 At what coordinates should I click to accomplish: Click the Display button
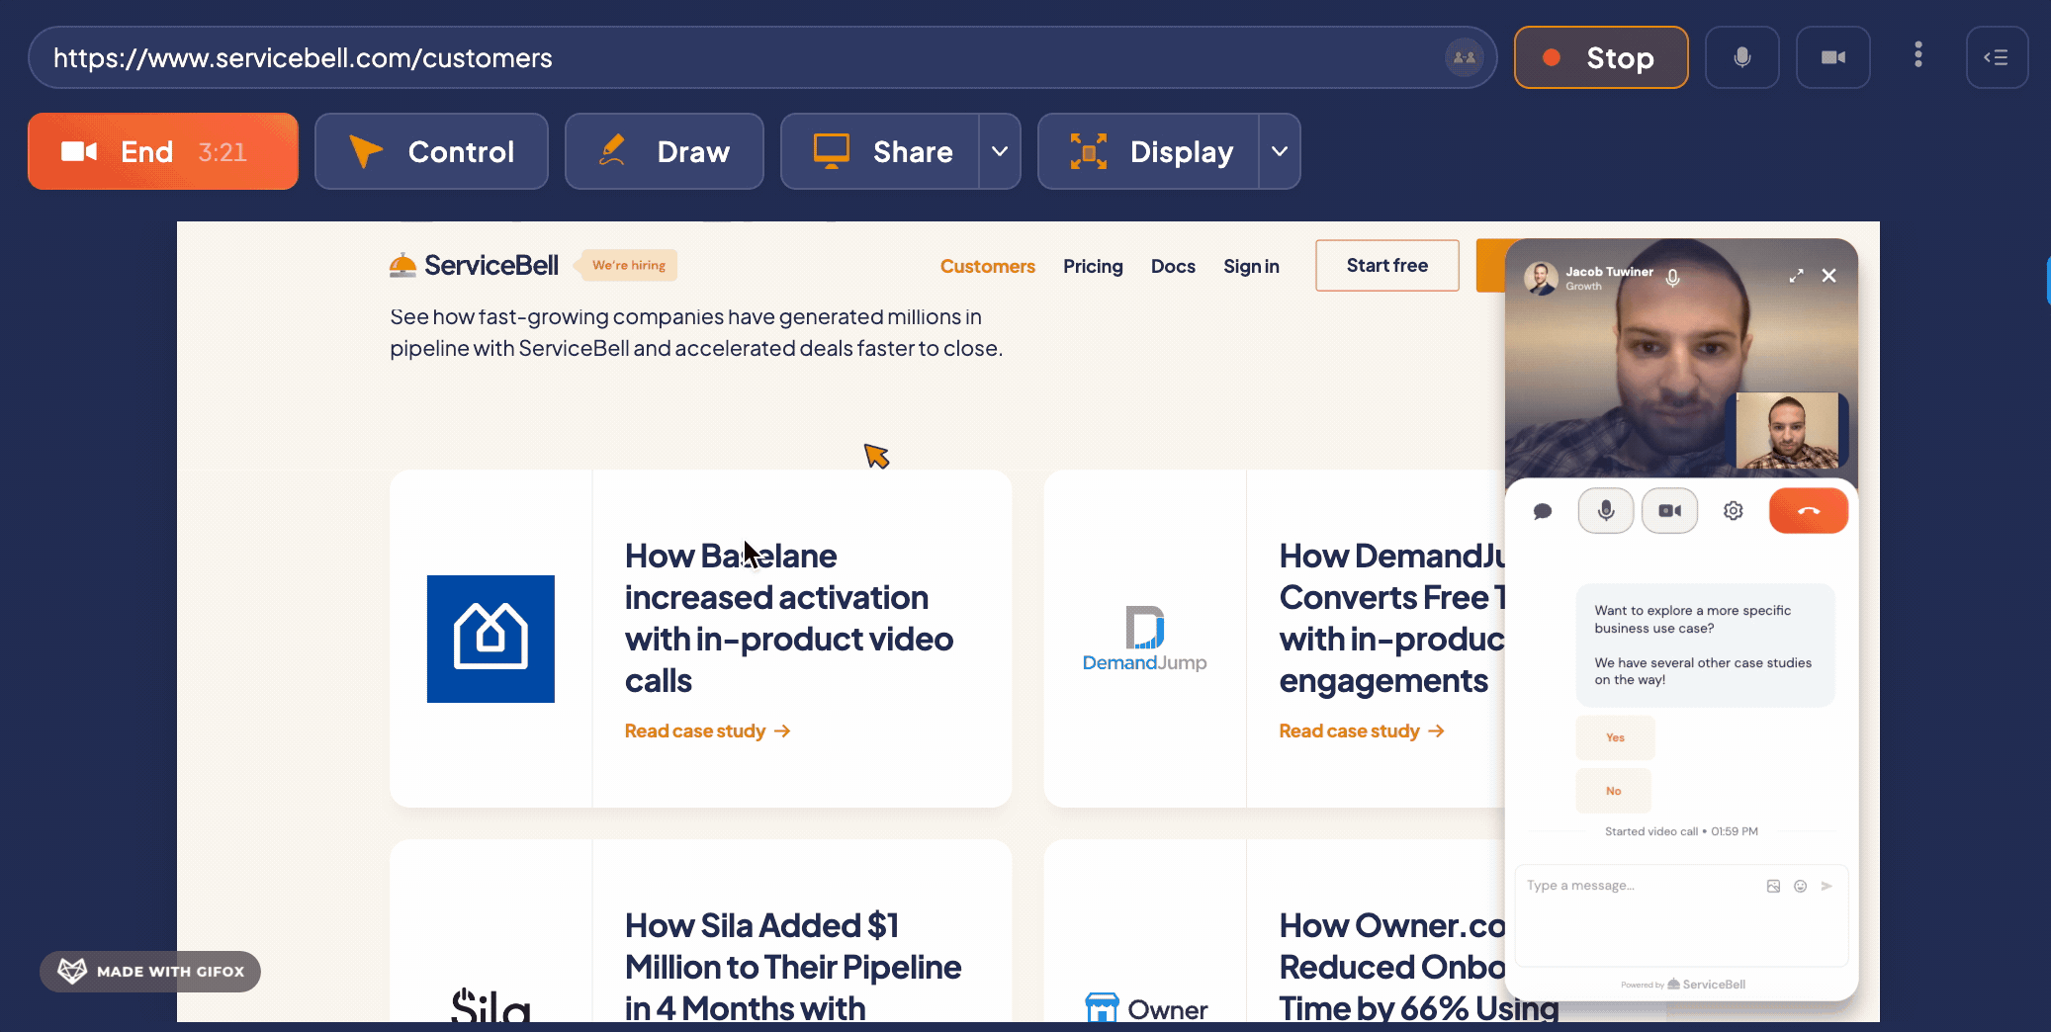point(1149,151)
